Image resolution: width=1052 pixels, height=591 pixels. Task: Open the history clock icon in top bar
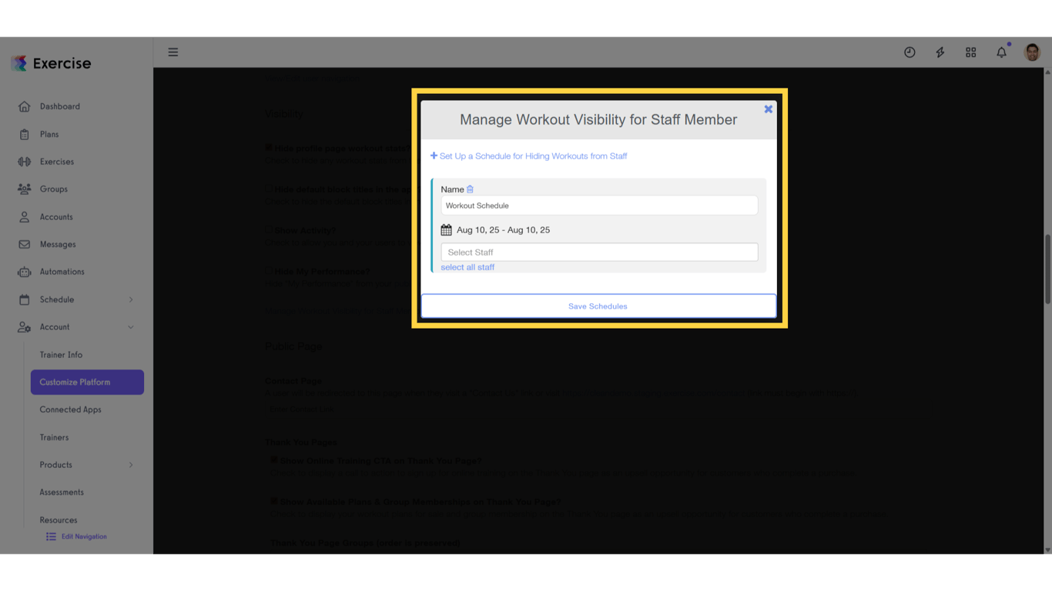click(x=910, y=52)
